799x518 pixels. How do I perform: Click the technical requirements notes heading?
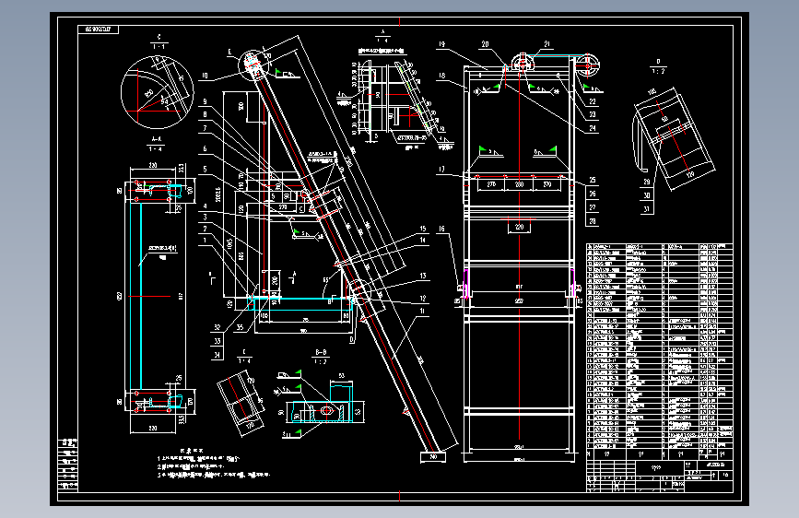192,450
